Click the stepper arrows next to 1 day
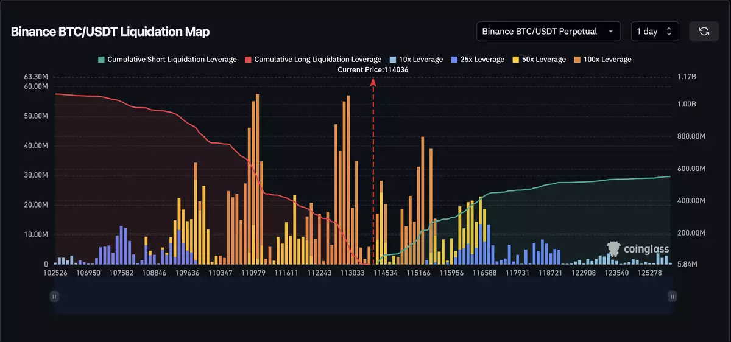 (x=669, y=32)
